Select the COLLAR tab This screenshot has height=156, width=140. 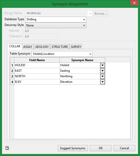(15, 46)
